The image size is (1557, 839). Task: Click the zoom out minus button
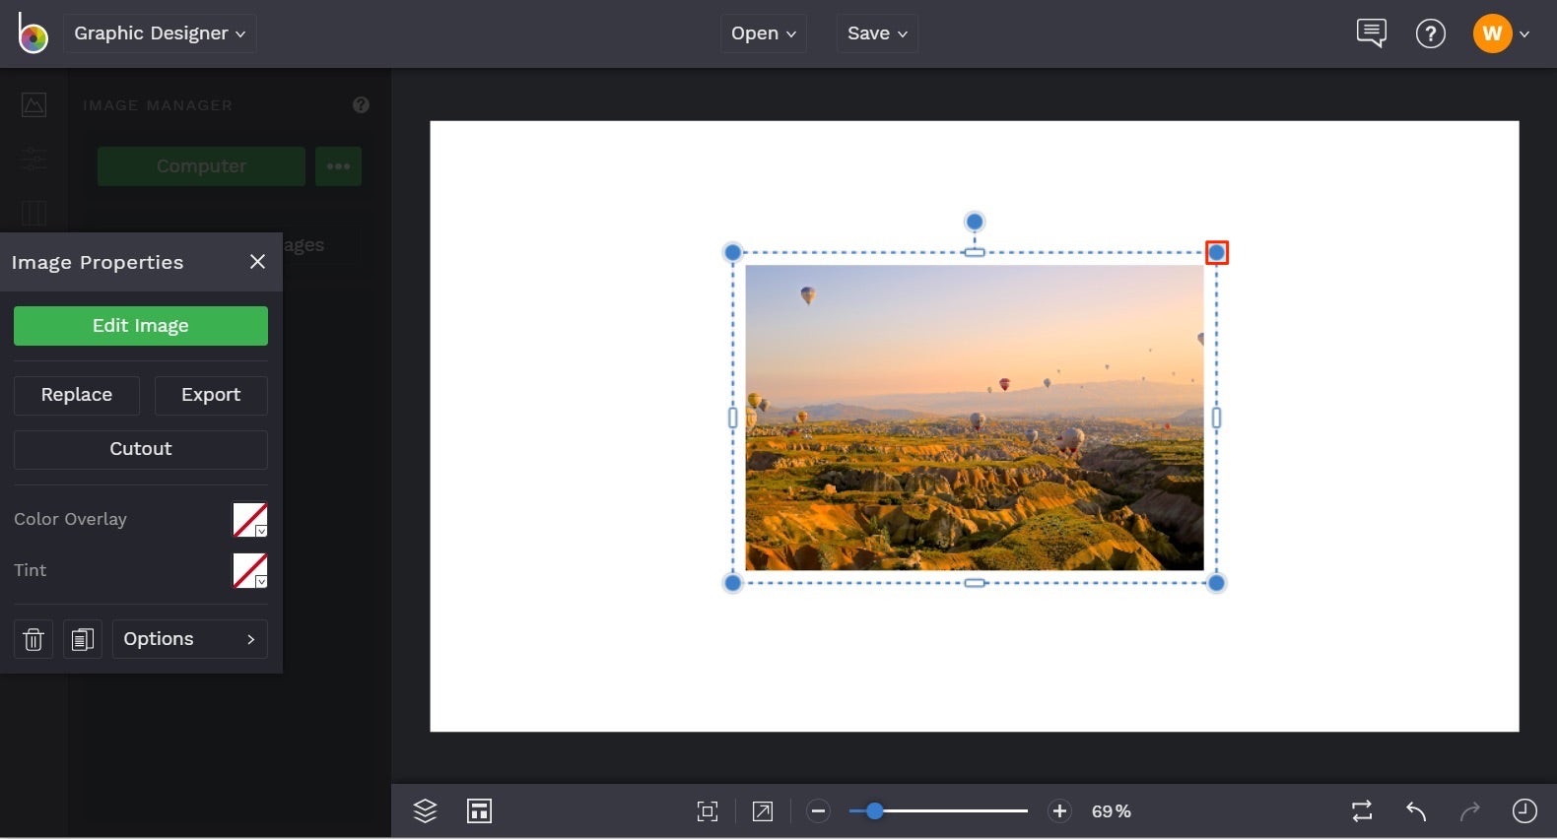[818, 811]
